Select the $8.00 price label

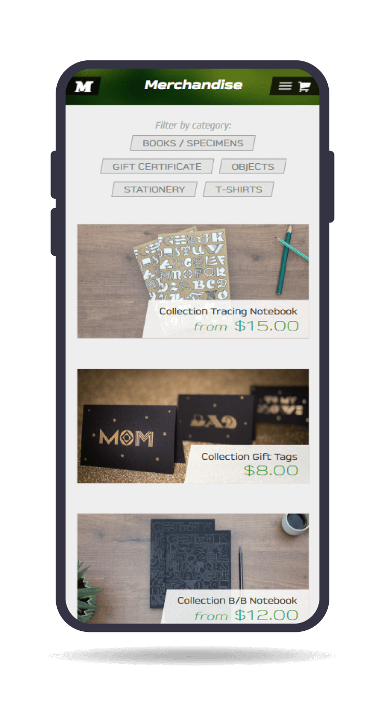tap(271, 471)
